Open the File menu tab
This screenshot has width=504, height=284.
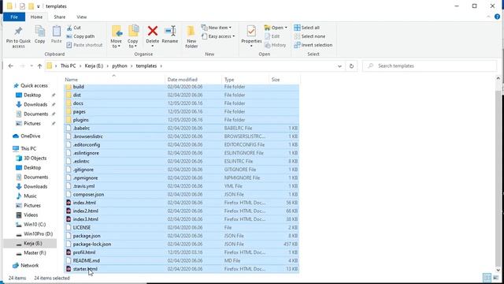pos(14,17)
